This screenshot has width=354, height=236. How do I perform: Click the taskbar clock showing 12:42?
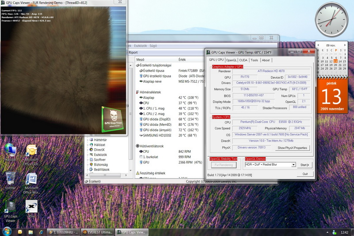pyautogui.click(x=344, y=232)
